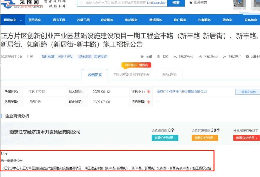
Task: Click the 下载到Pdf text link
Action: (x=234, y=57)
